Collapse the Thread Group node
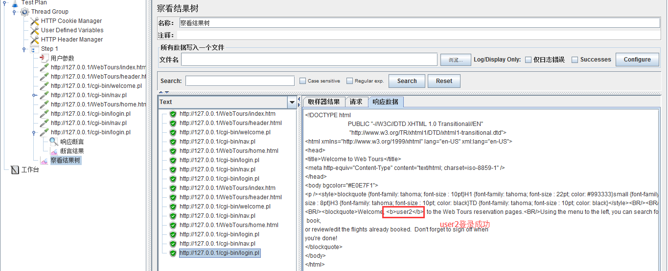 coord(14,12)
